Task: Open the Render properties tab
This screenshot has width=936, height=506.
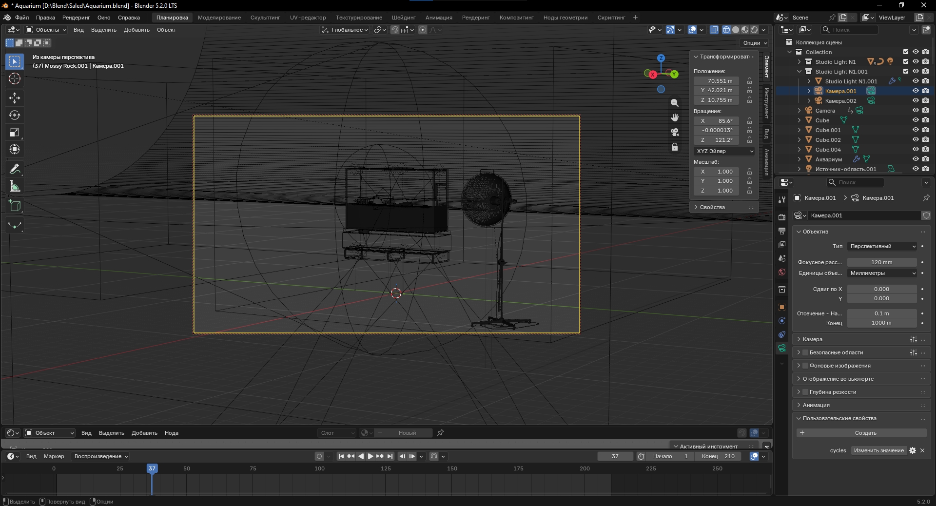Action: pos(782,217)
